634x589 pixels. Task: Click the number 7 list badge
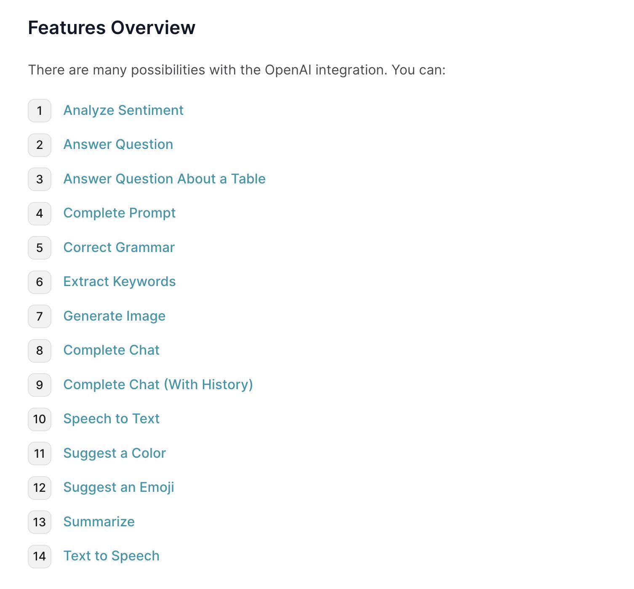[40, 316]
